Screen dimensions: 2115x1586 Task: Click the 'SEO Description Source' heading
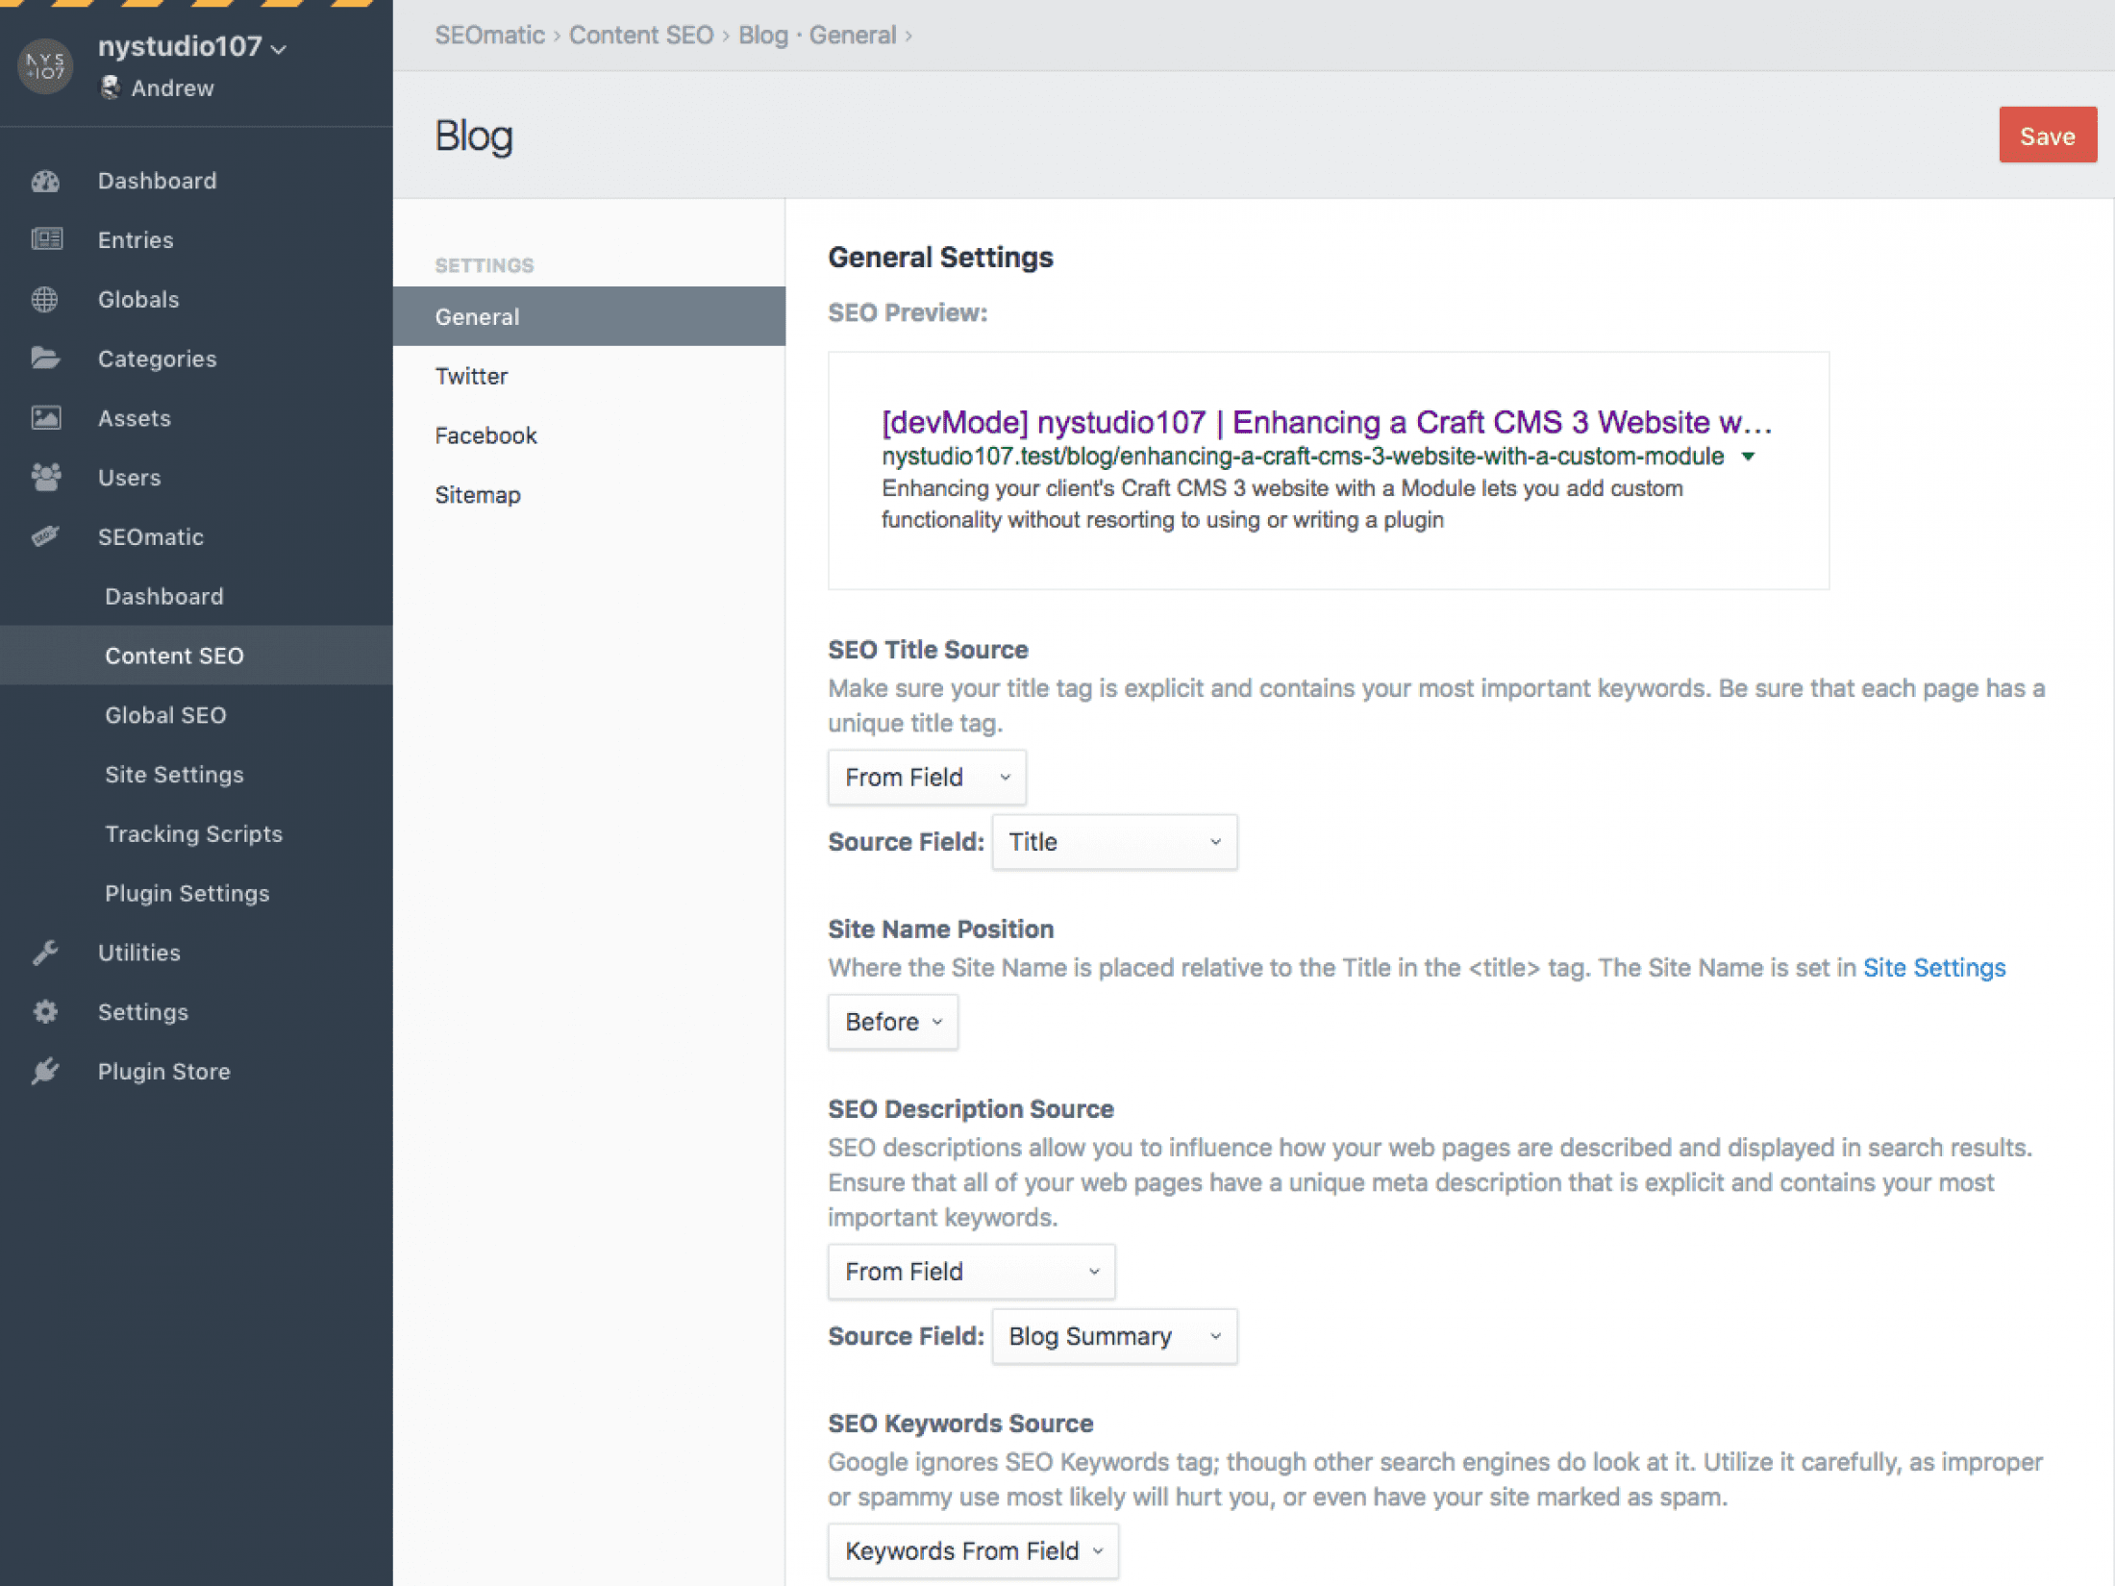click(971, 1109)
